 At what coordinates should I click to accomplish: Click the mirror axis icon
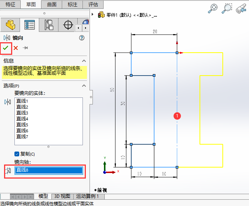[8, 171]
